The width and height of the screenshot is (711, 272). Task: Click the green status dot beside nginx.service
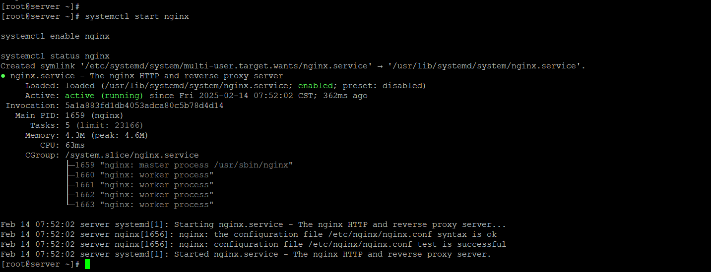(x=3, y=76)
